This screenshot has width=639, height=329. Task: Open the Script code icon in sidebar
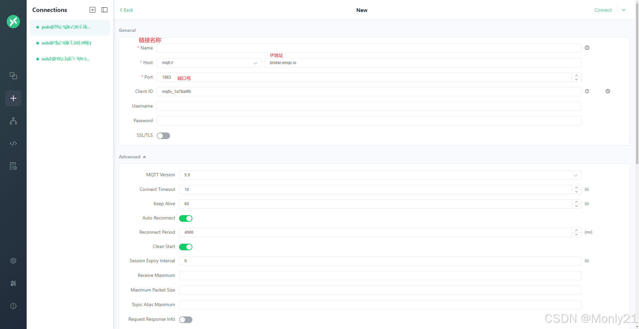(13, 143)
